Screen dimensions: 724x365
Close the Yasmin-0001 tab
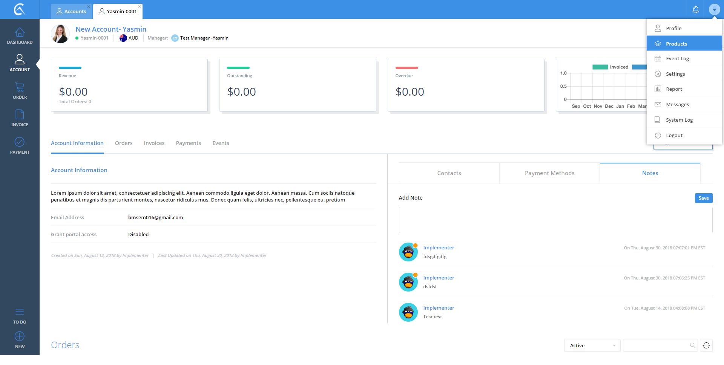click(140, 7)
